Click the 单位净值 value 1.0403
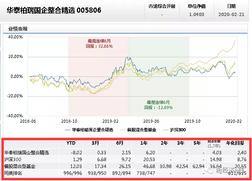The image size is (252, 181). (197, 14)
